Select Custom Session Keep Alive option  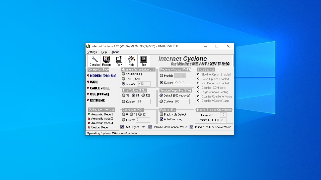[161, 101]
